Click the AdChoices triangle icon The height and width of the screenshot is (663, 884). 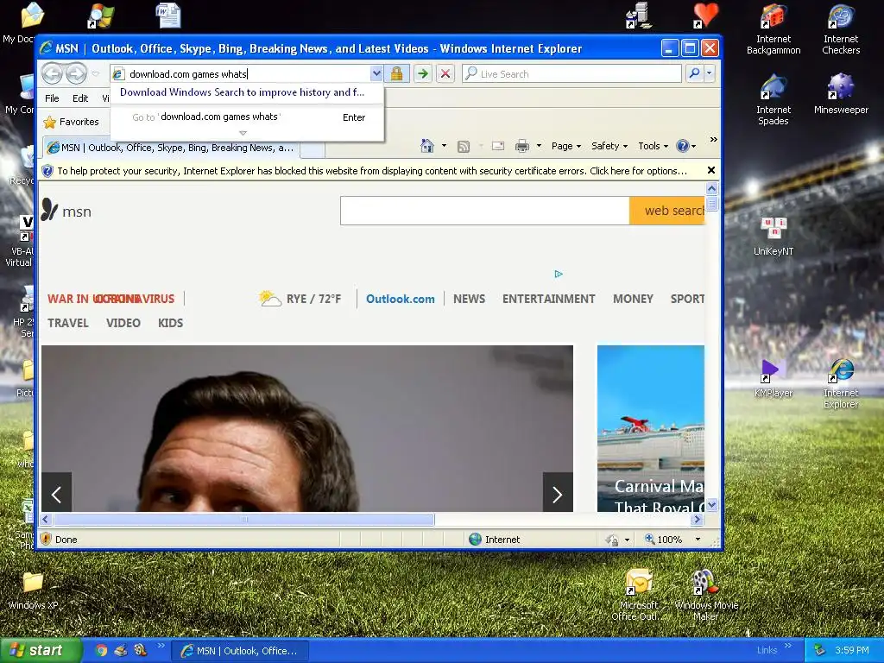pos(559,274)
